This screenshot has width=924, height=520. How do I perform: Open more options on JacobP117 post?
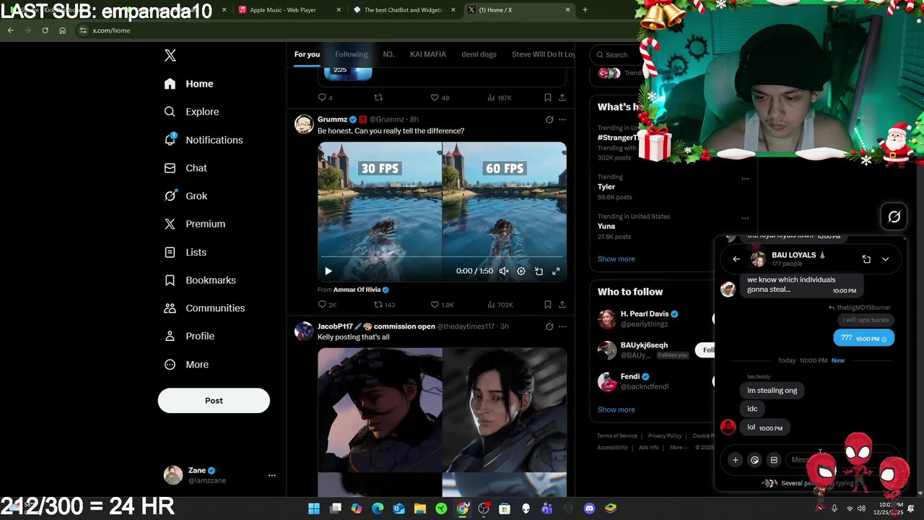point(562,326)
